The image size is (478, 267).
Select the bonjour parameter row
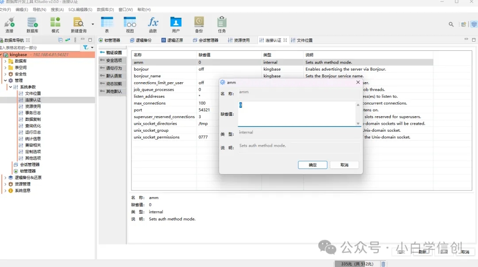tap(282, 69)
